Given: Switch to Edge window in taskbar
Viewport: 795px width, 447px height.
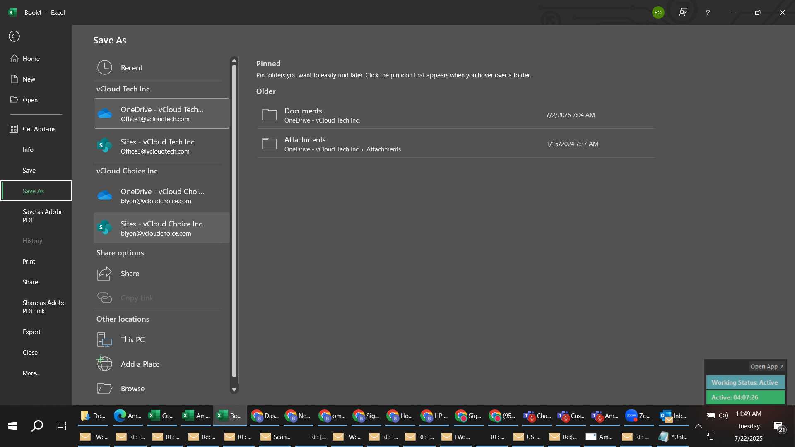Looking at the screenshot, I should pyautogui.click(x=128, y=416).
